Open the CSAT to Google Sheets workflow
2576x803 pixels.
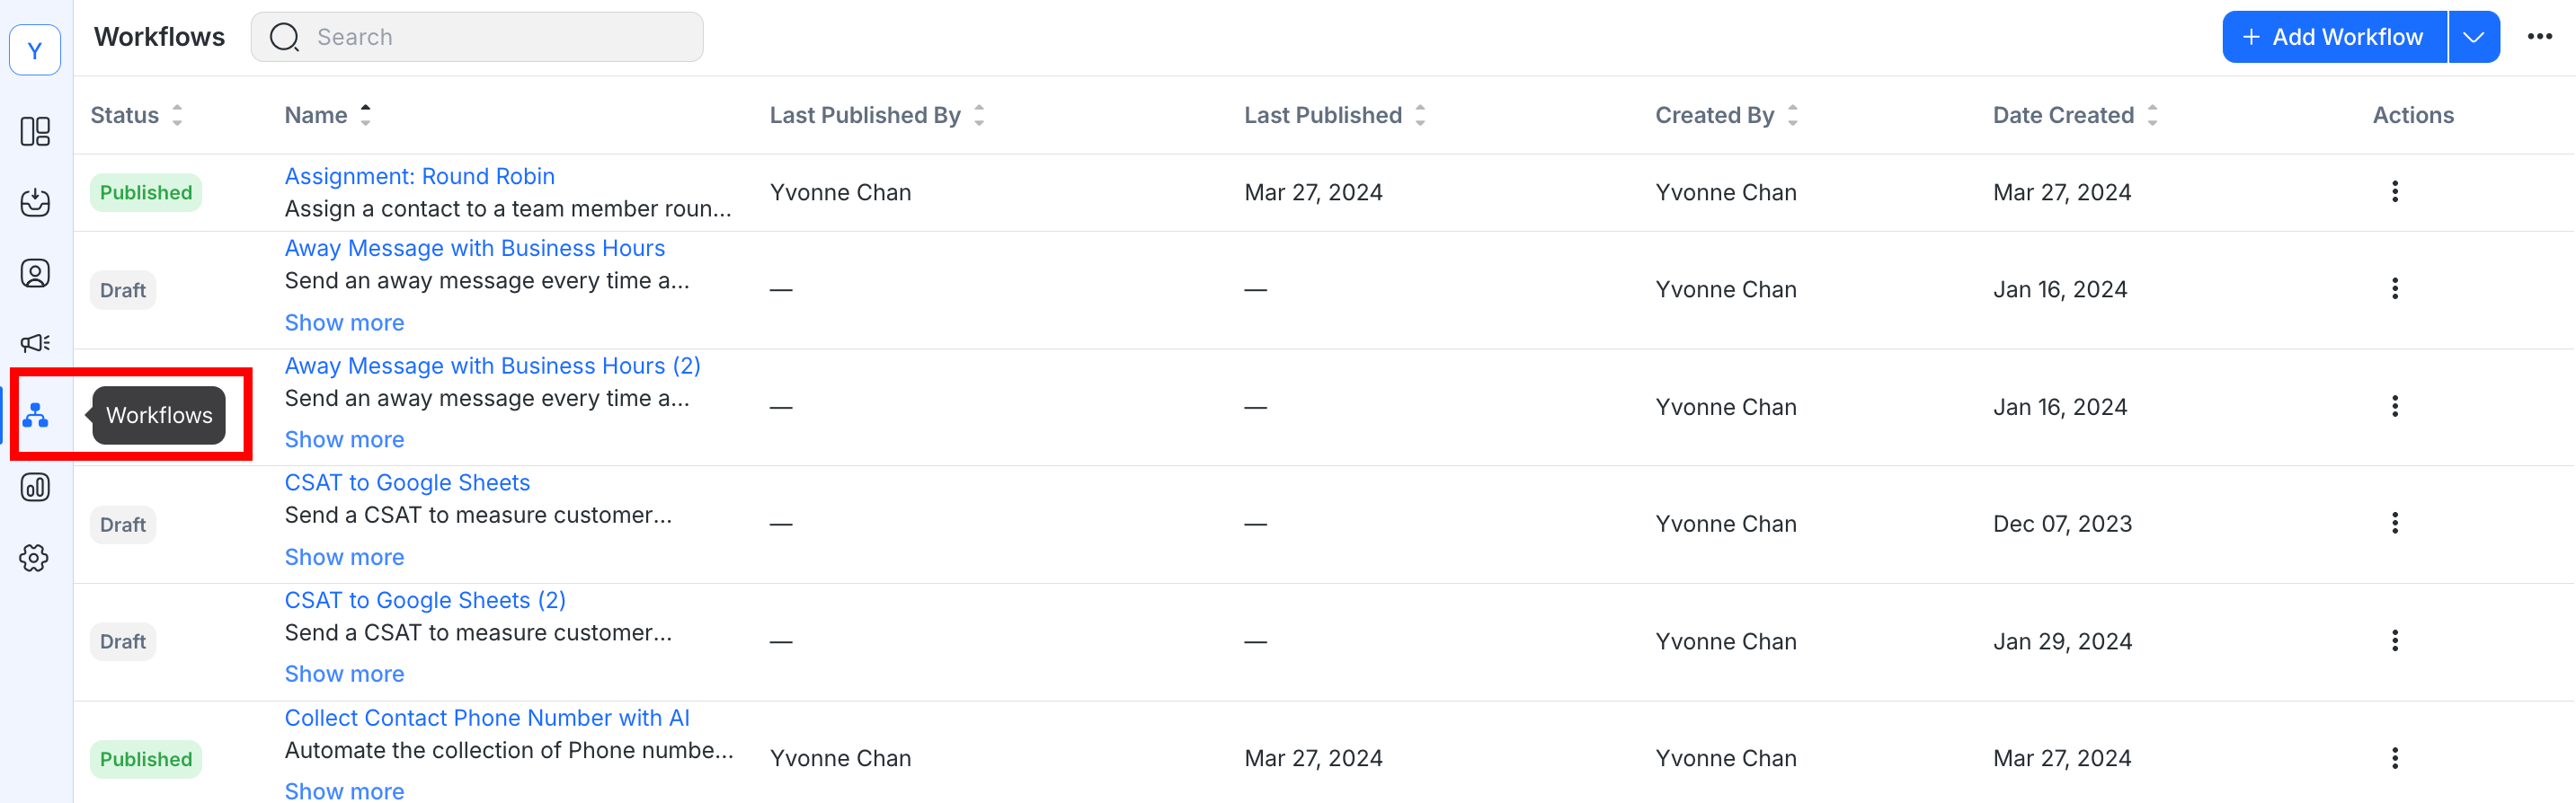click(x=407, y=483)
